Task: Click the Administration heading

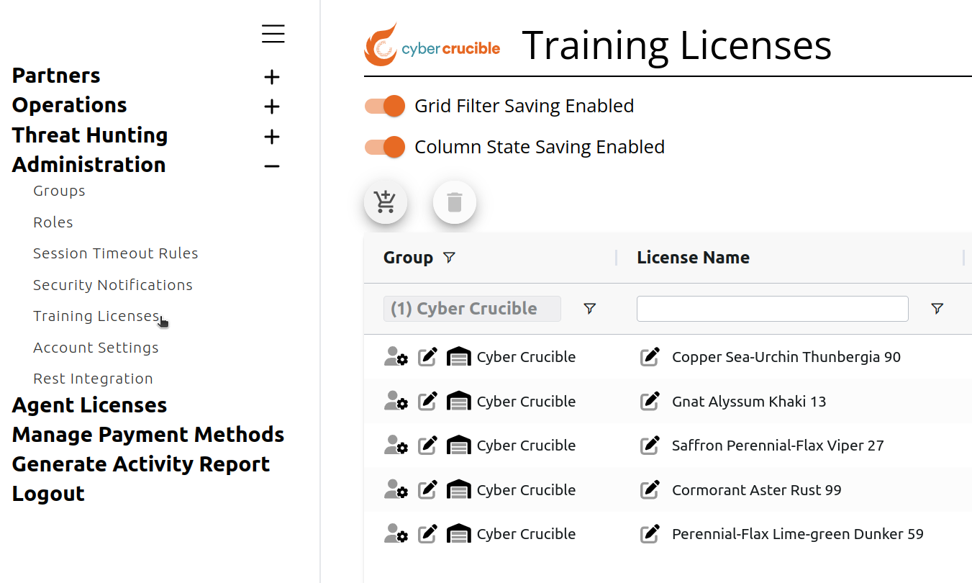Action: (x=88, y=165)
